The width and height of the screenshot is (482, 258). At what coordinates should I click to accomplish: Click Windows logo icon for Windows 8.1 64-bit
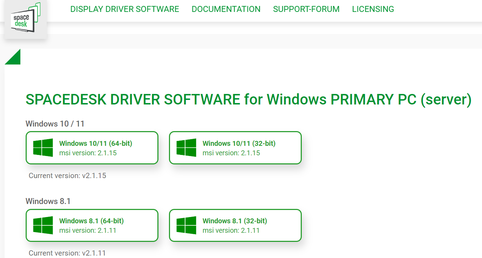click(43, 225)
